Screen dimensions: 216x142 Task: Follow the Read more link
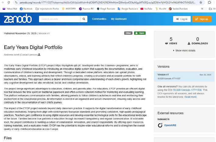click(x=190, y=97)
